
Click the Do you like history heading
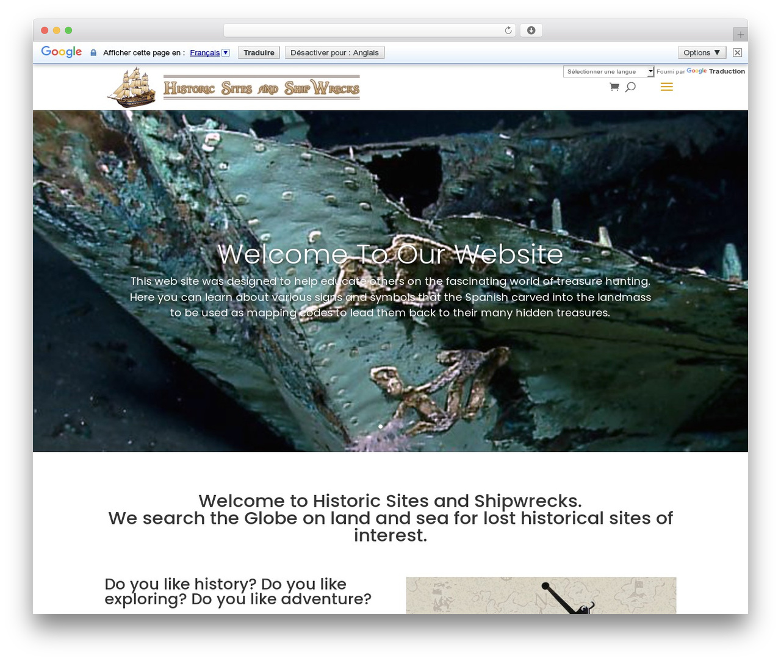click(238, 591)
